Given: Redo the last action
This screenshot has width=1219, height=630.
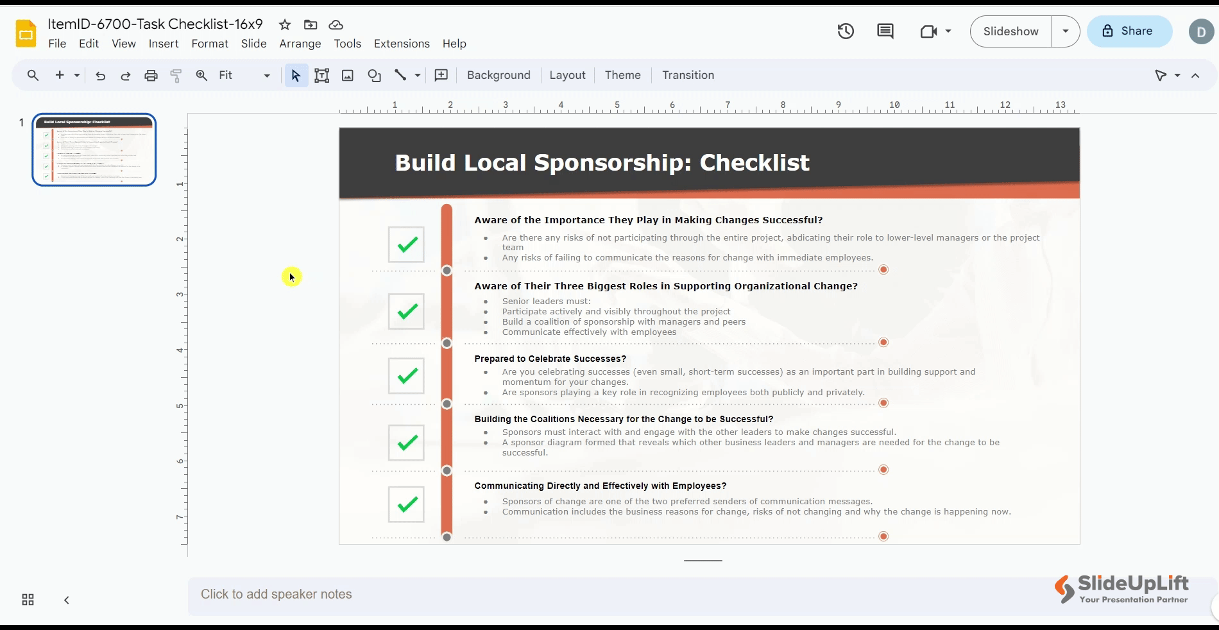Looking at the screenshot, I should tap(126, 76).
